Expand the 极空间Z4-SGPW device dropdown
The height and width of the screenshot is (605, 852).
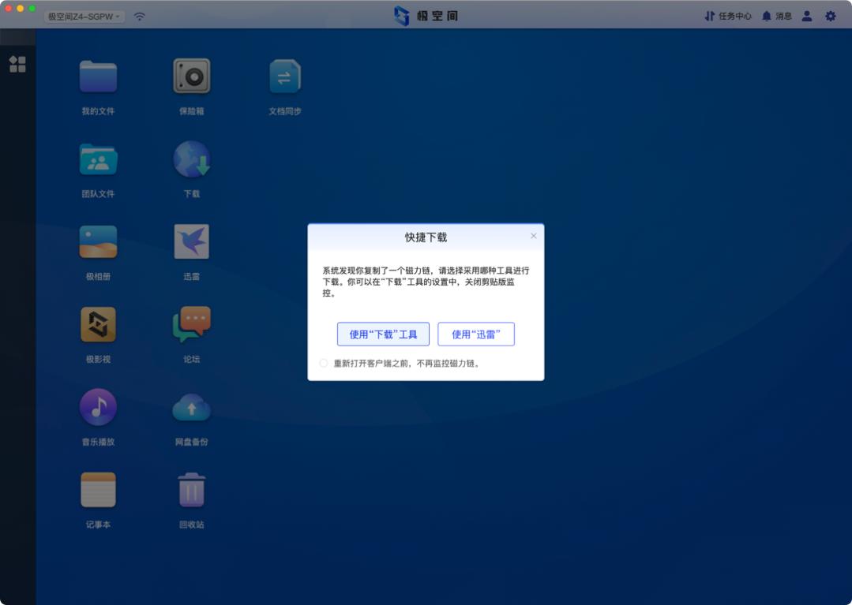coord(84,17)
